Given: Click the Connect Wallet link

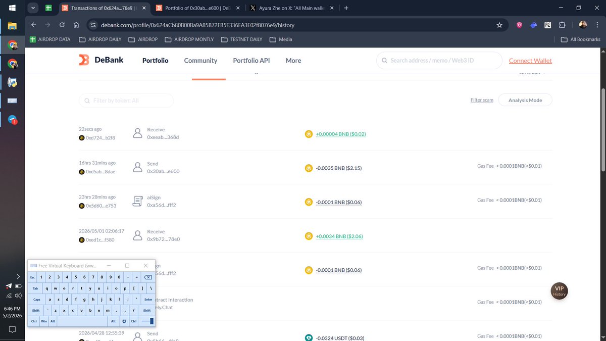Looking at the screenshot, I should tap(530, 61).
